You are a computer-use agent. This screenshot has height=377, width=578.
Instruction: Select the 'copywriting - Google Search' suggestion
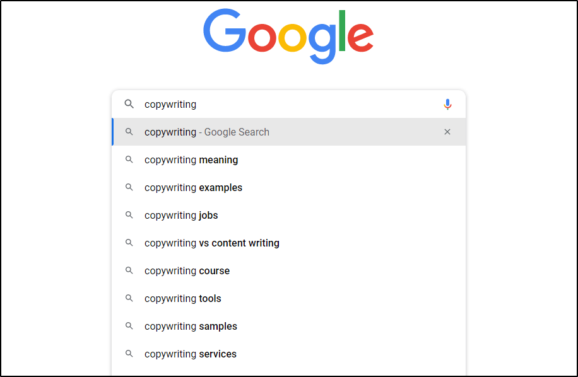pyautogui.click(x=208, y=132)
